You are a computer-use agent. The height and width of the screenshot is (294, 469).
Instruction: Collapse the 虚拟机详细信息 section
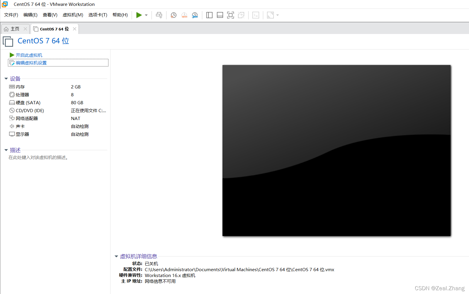point(116,257)
